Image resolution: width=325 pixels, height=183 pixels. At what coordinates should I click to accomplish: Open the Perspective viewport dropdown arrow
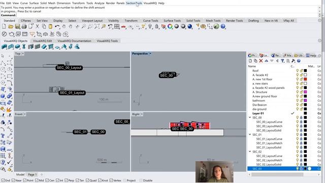(150, 54)
